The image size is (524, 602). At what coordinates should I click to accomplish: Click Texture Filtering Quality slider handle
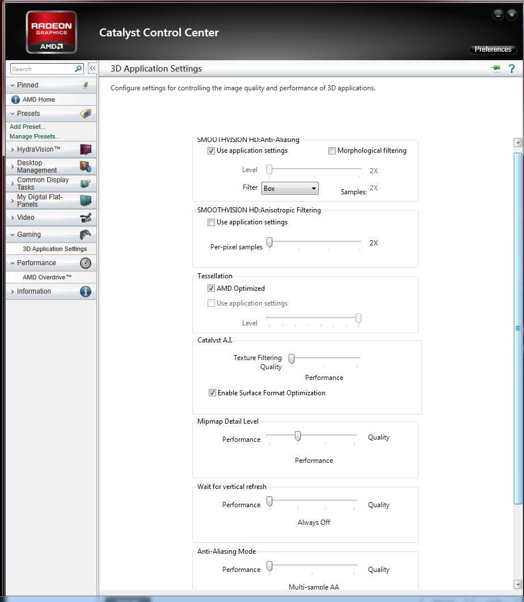click(x=291, y=358)
